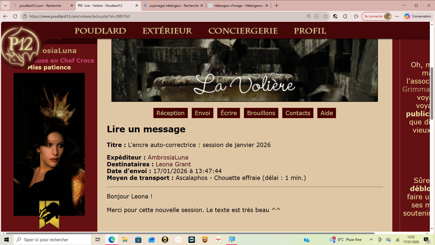
Task: Add this page to favorites
Action: [325, 16]
